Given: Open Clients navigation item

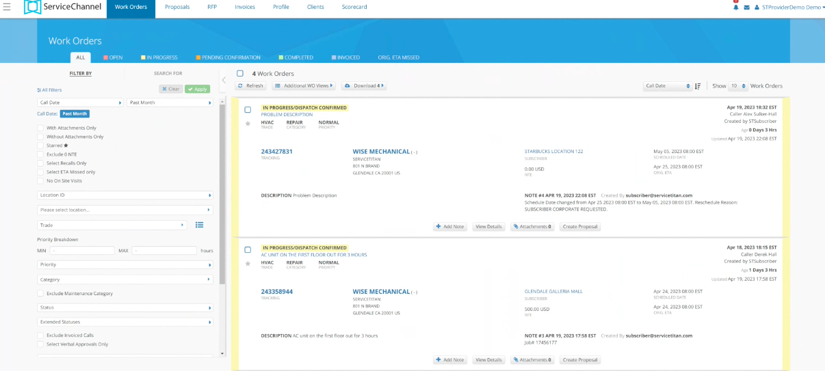Looking at the screenshot, I should (x=315, y=7).
